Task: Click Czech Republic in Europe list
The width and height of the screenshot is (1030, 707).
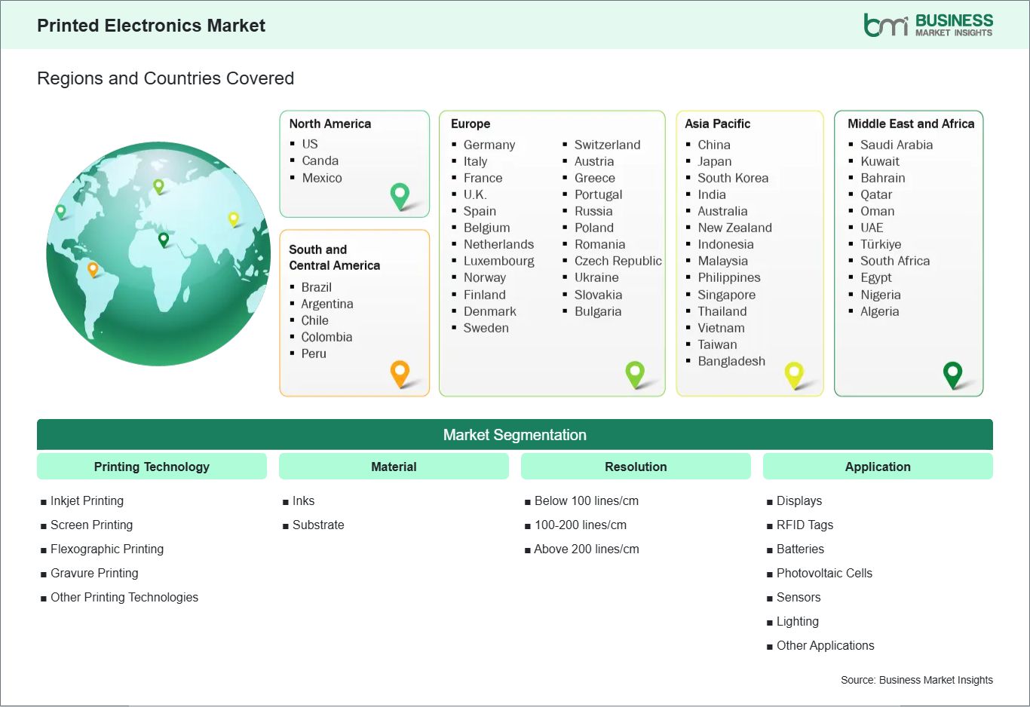Action: pos(618,261)
